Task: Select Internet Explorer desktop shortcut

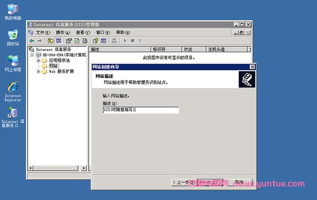Action: click(x=13, y=87)
